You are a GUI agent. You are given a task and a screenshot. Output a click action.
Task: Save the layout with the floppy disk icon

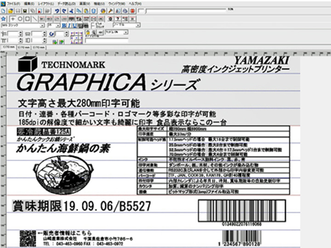(x=18, y=11)
